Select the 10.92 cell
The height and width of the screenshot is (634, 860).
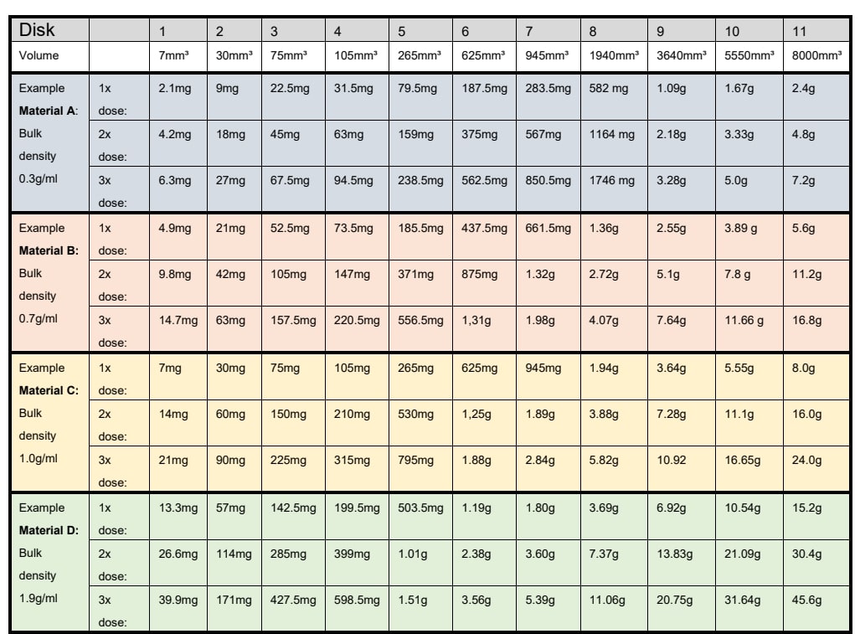671,460
